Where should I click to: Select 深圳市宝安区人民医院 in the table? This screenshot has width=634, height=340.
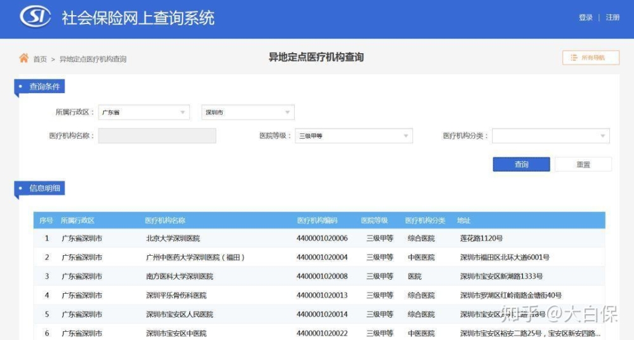point(179,314)
